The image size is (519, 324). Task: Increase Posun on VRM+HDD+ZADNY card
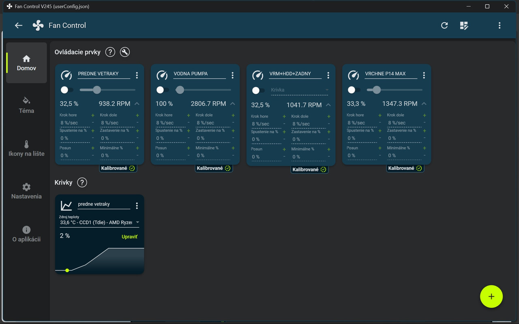coord(284,149)
